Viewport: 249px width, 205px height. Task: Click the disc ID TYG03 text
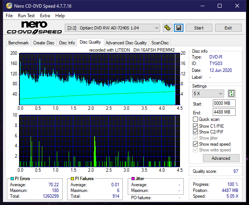[216, 63]
